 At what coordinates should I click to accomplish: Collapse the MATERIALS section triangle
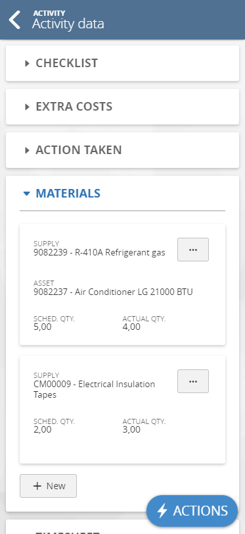27,194
